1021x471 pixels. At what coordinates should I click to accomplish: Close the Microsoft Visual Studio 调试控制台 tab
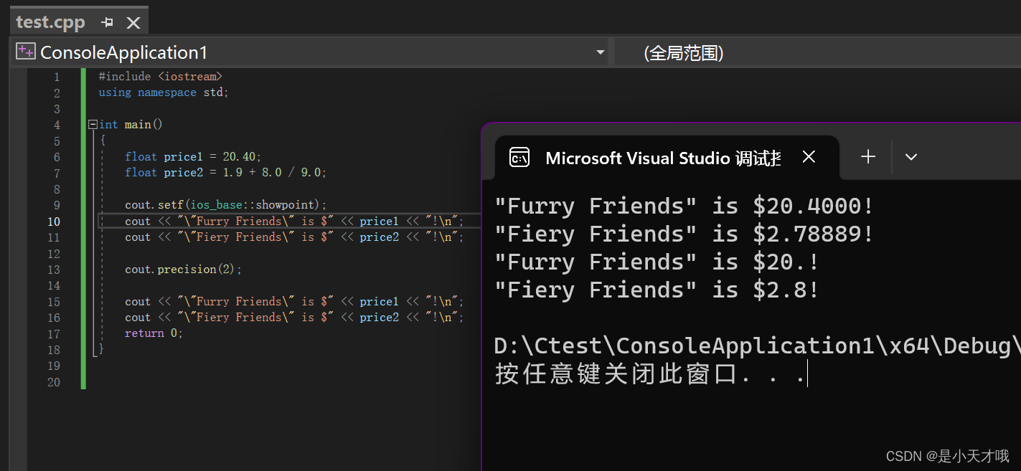[809, 156]
